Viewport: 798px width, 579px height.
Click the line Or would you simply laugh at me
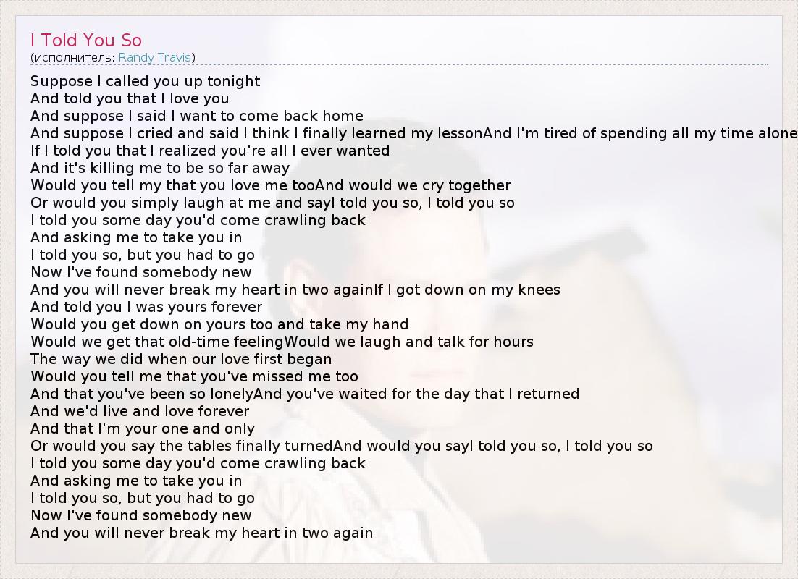(272, 203)
